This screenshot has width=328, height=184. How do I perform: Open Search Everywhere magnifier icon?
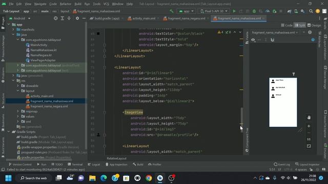pyautogui.click(x=311, y=11)
